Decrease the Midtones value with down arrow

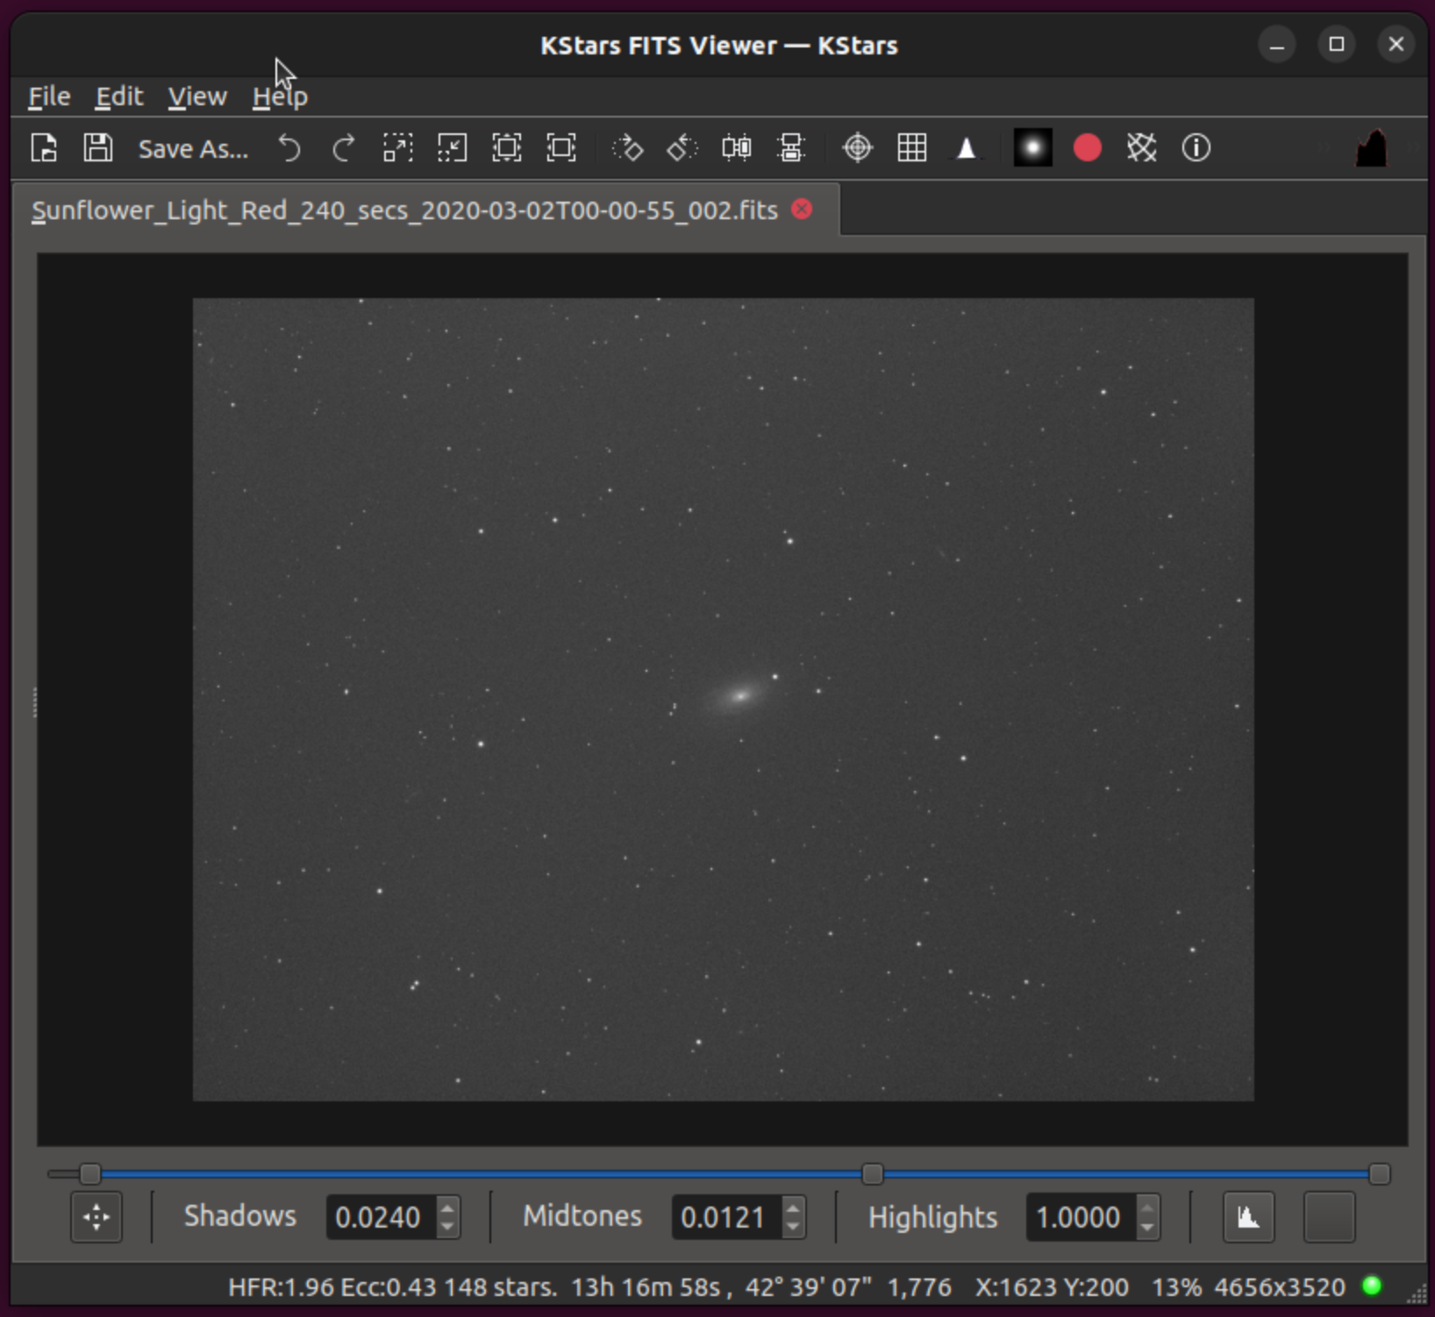793,1227
